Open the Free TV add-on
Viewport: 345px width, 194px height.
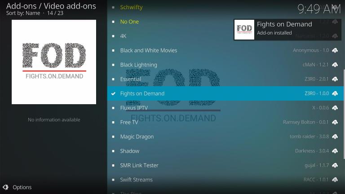(x=226, y=122)
